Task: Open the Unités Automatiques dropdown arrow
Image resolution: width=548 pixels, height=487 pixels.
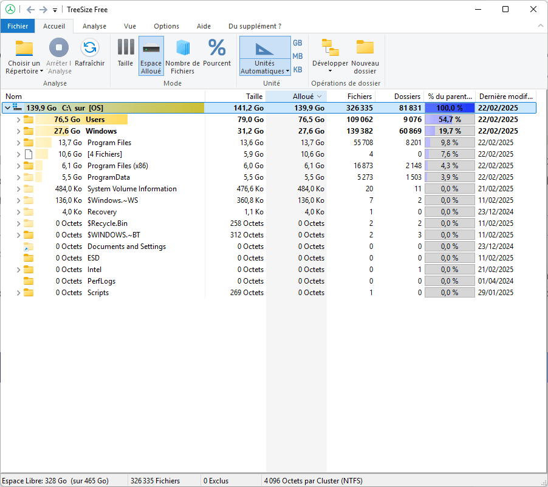Action: 287,71
